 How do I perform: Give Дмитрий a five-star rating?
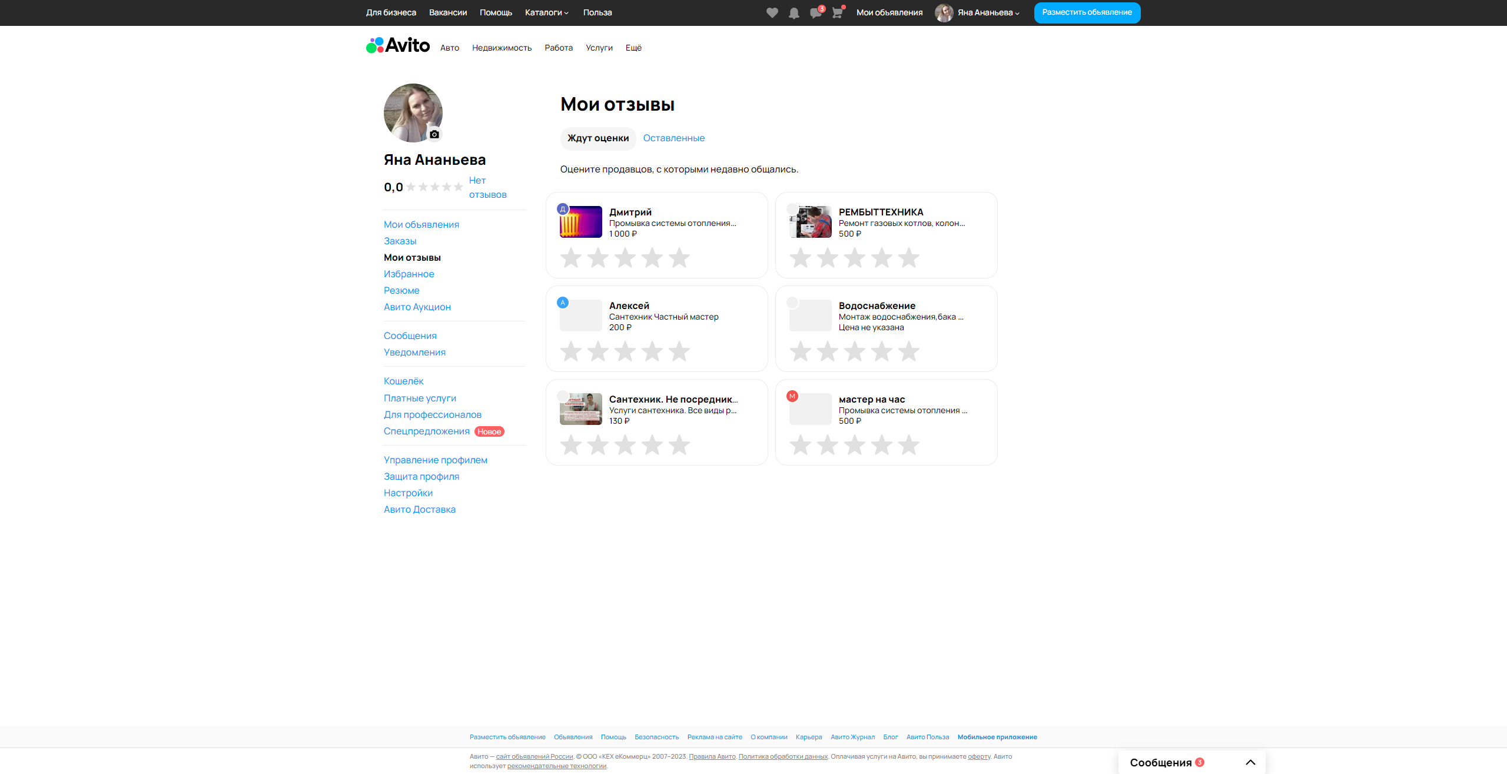[x=679, y=258]
